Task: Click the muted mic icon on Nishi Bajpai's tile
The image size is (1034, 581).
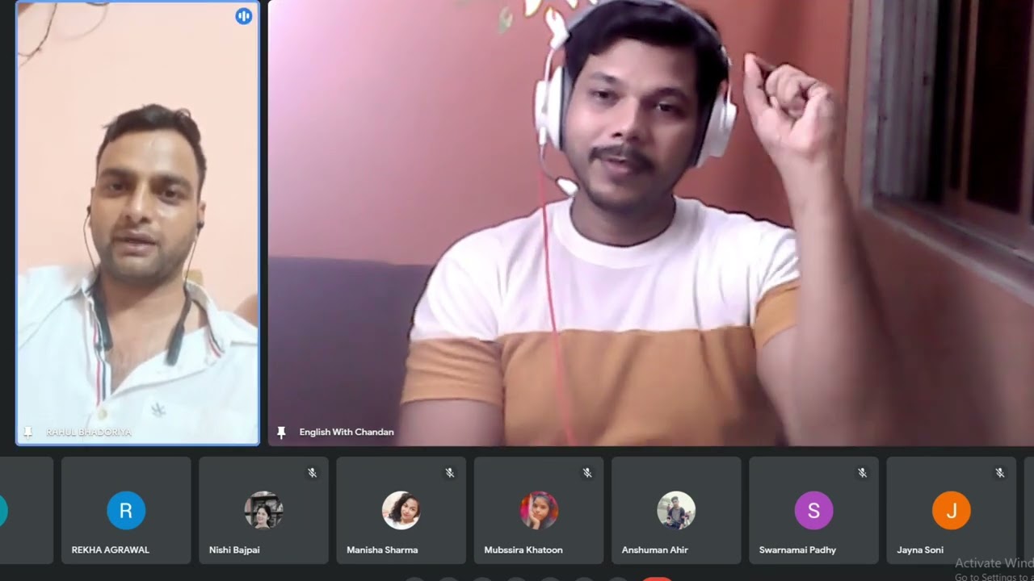Action: (x=312, y=473)
